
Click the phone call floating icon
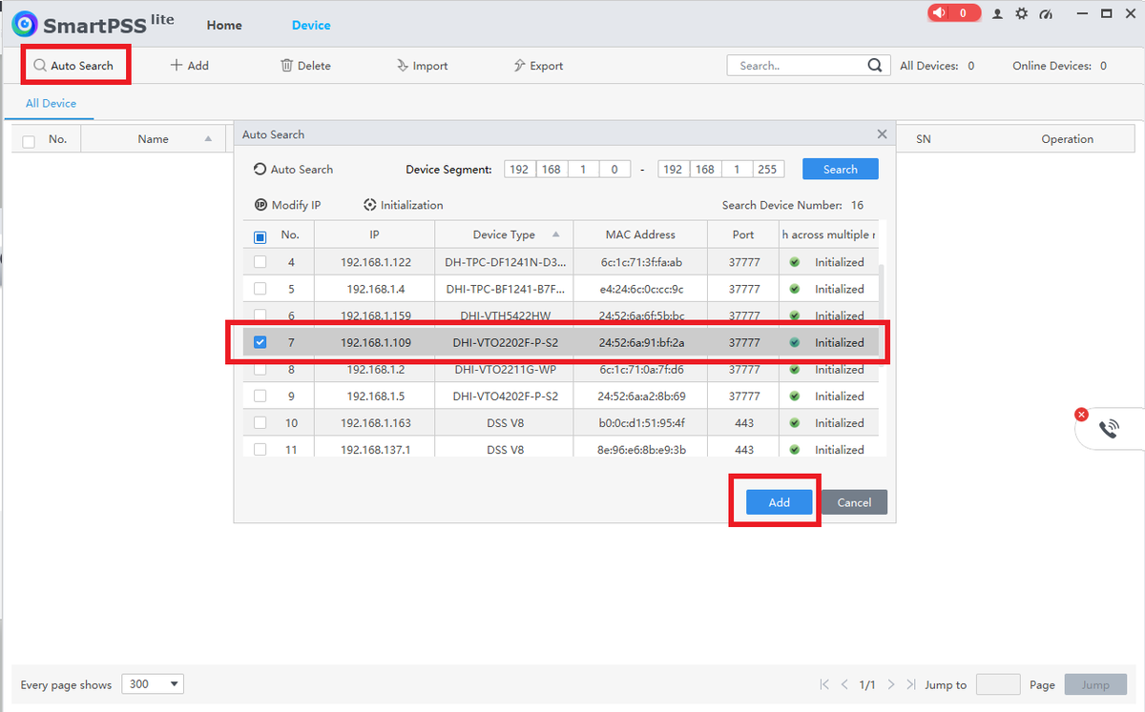[1108, 429]
